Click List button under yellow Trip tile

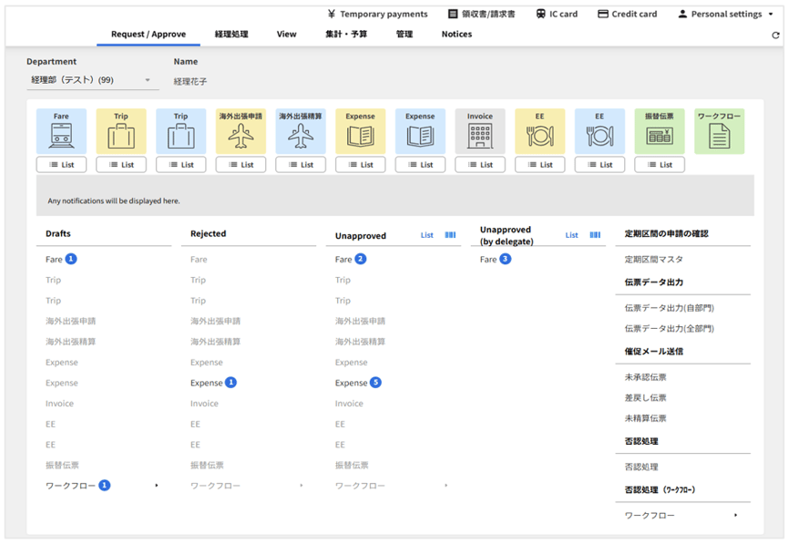(121, 164)
